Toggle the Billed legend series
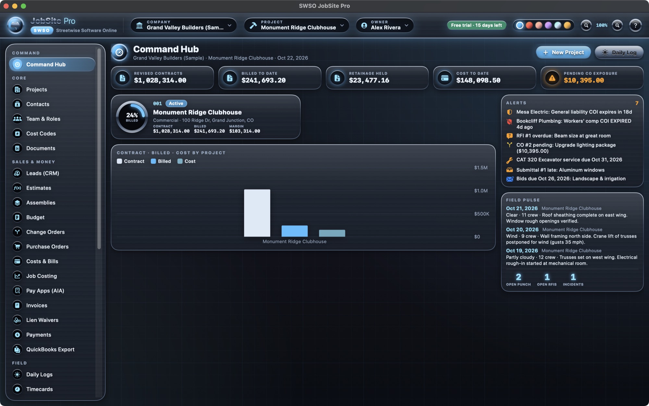The image size is (649, 406). 161,161
